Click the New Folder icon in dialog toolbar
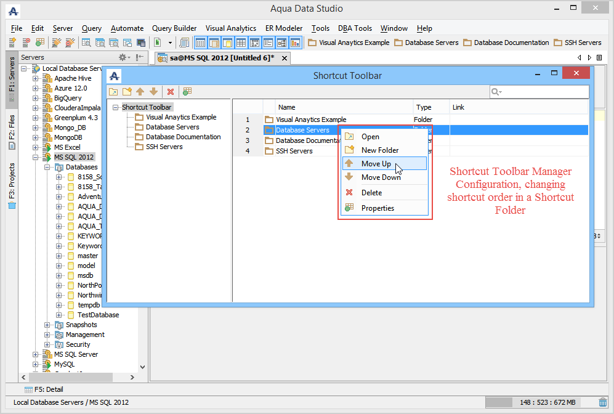Screen dimensions: 614x414 tap(127, 92)
